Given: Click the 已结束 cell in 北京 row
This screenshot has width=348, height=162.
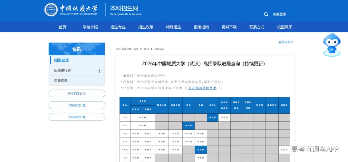Looking at the screenshot, I should click(213, 118).
